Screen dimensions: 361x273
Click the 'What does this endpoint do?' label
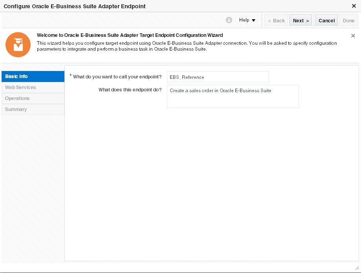point(130,89)
